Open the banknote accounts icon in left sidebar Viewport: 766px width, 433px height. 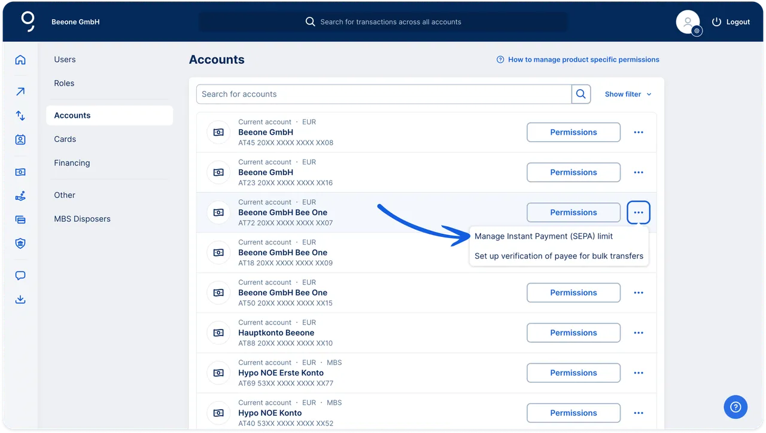(x=20, y=172)
